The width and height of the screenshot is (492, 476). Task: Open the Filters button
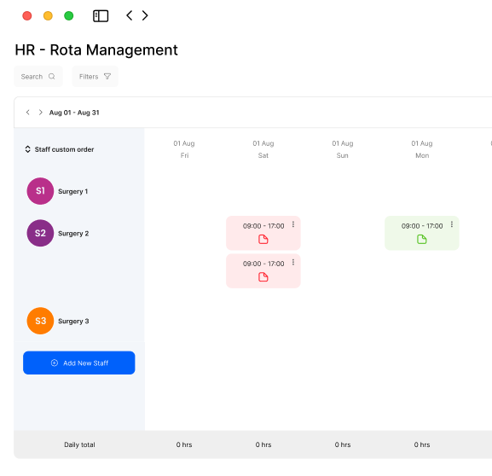pos(95,76)
